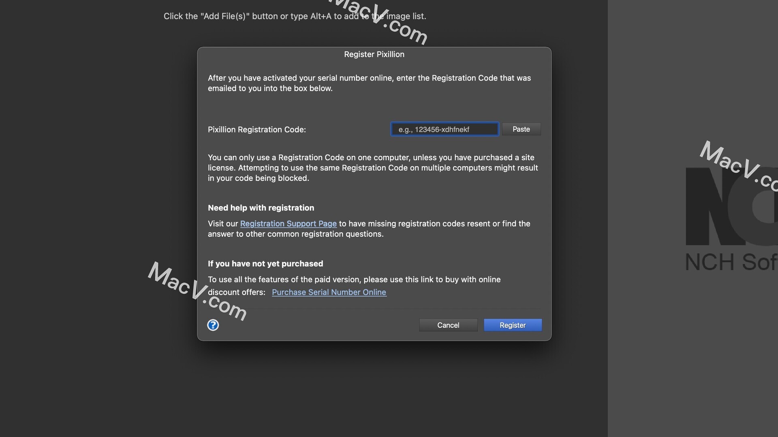This screenshot has width=778, height=437.
Task: Cancel the registration dialog
Action: 448,325
